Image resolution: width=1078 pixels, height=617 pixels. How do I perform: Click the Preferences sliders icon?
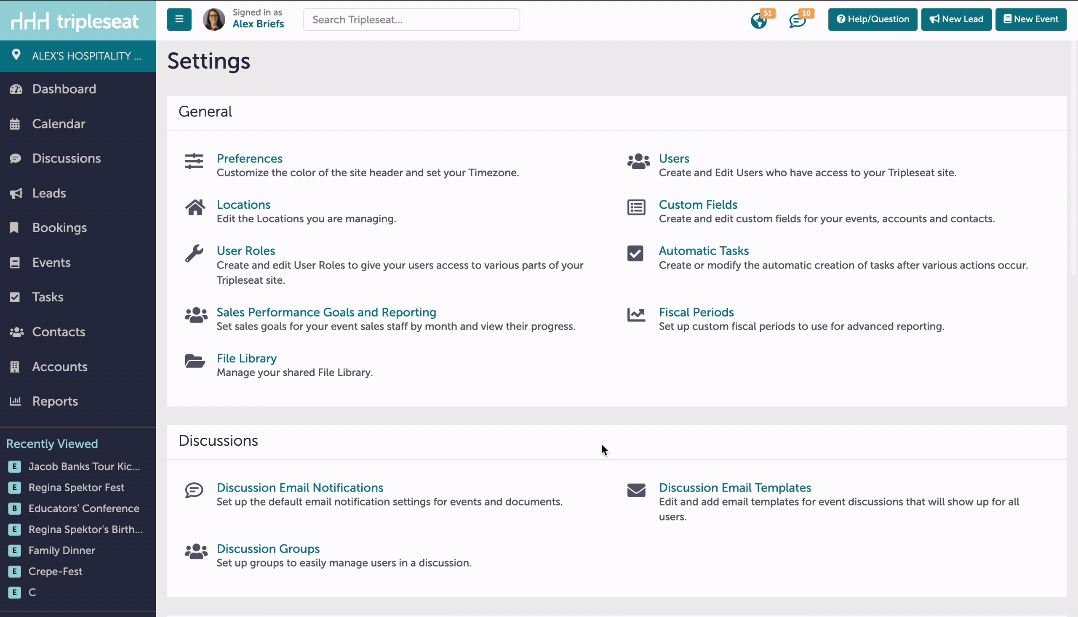[x=194, y=162]
